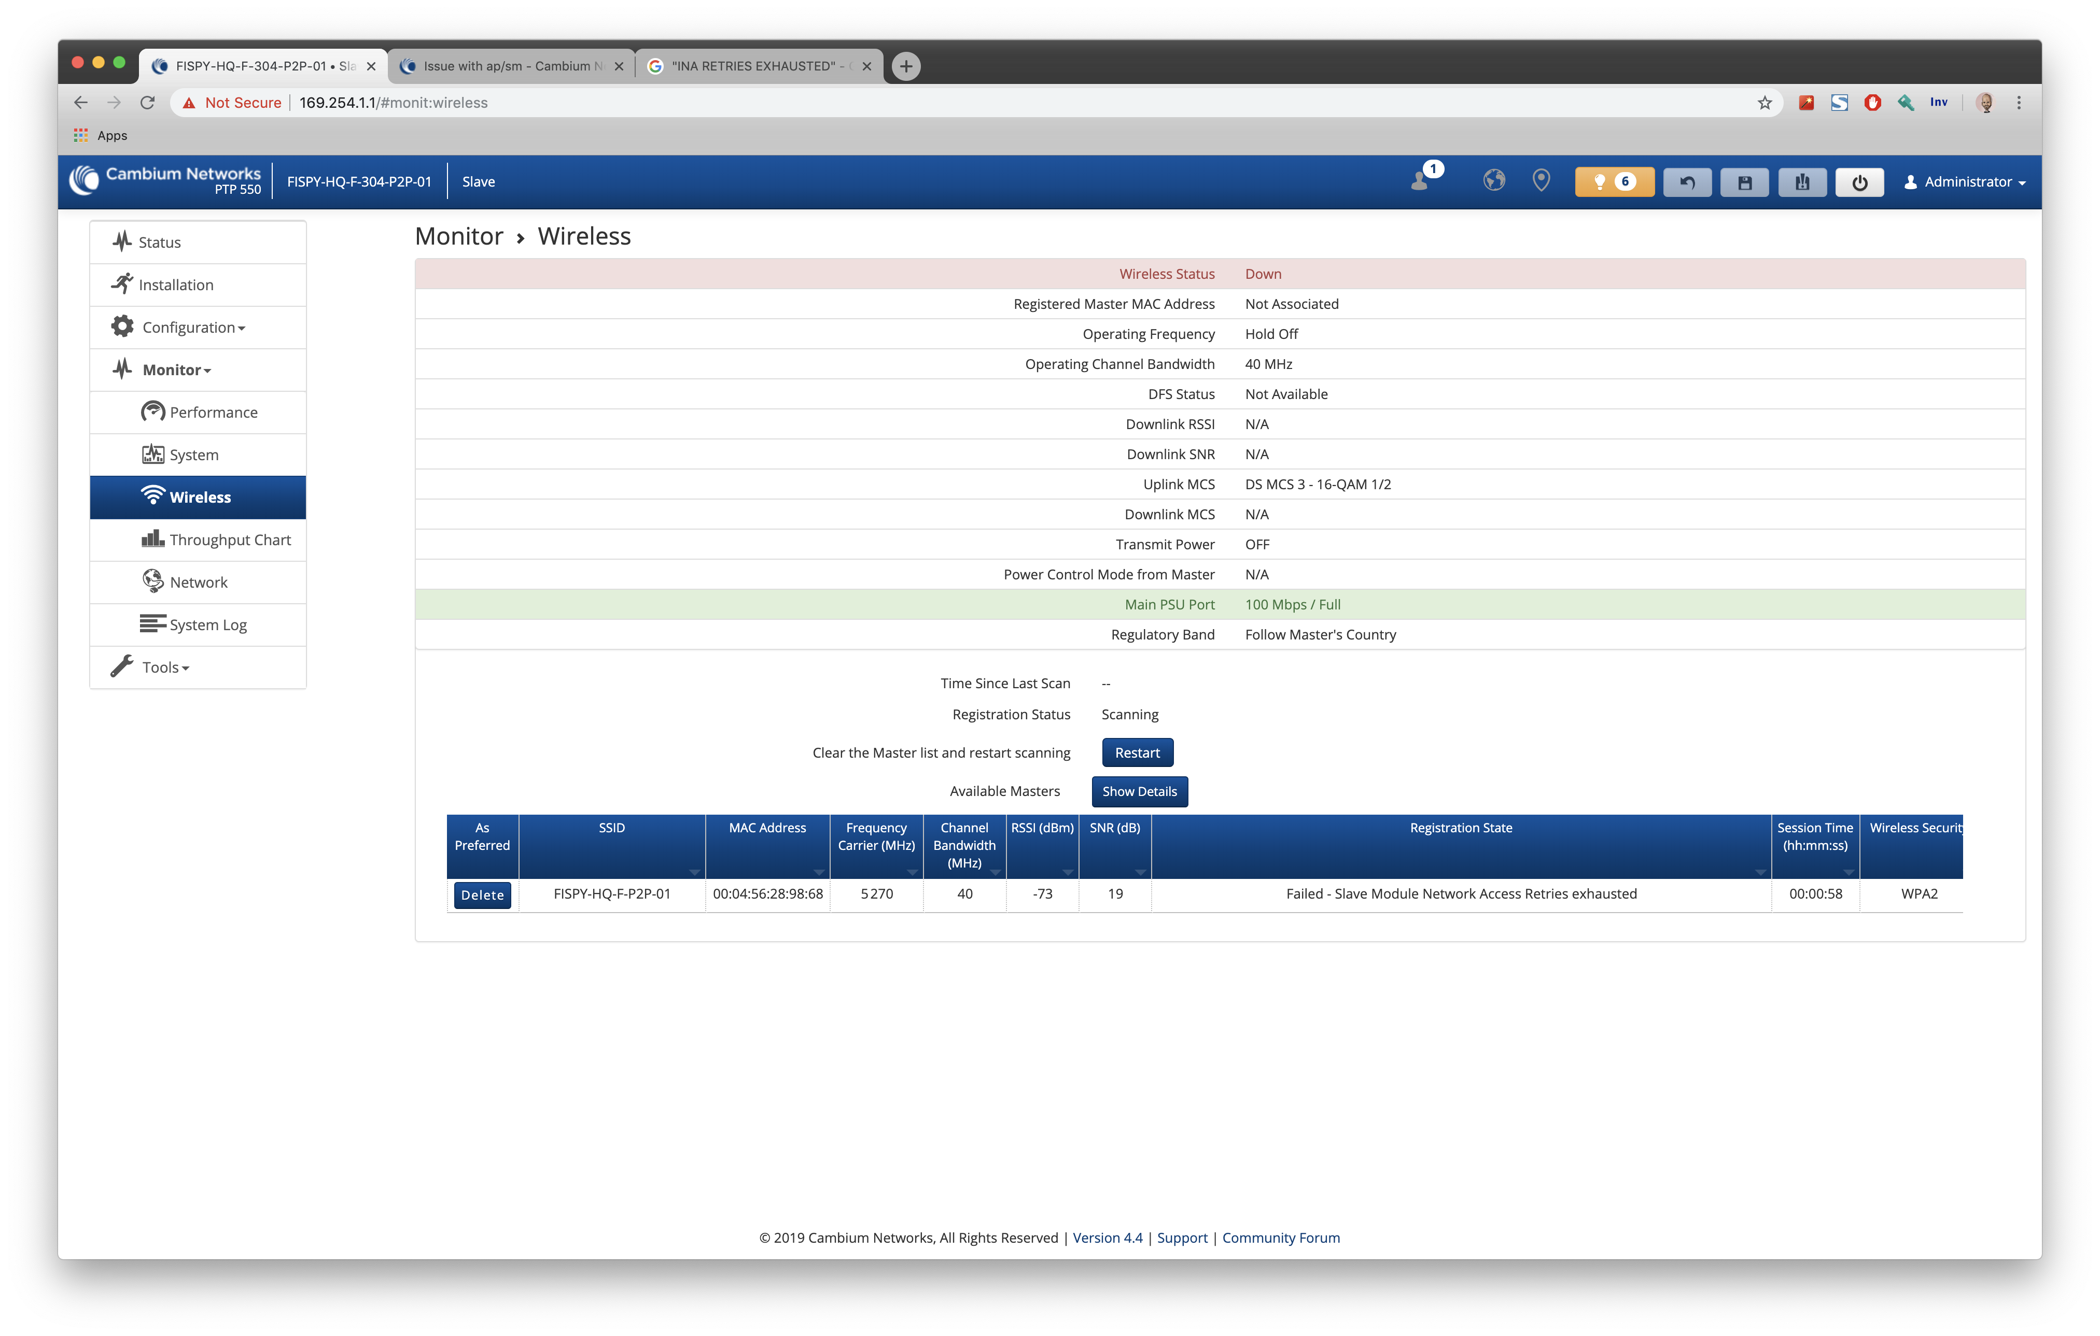Delete the FISPY-HQ-F-P2P-01 master entry

click(482, 895)
